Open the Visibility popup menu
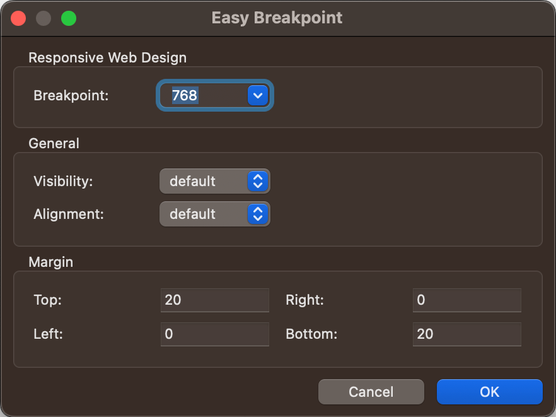Screen dimensions: 556x417 coord(215,181)
